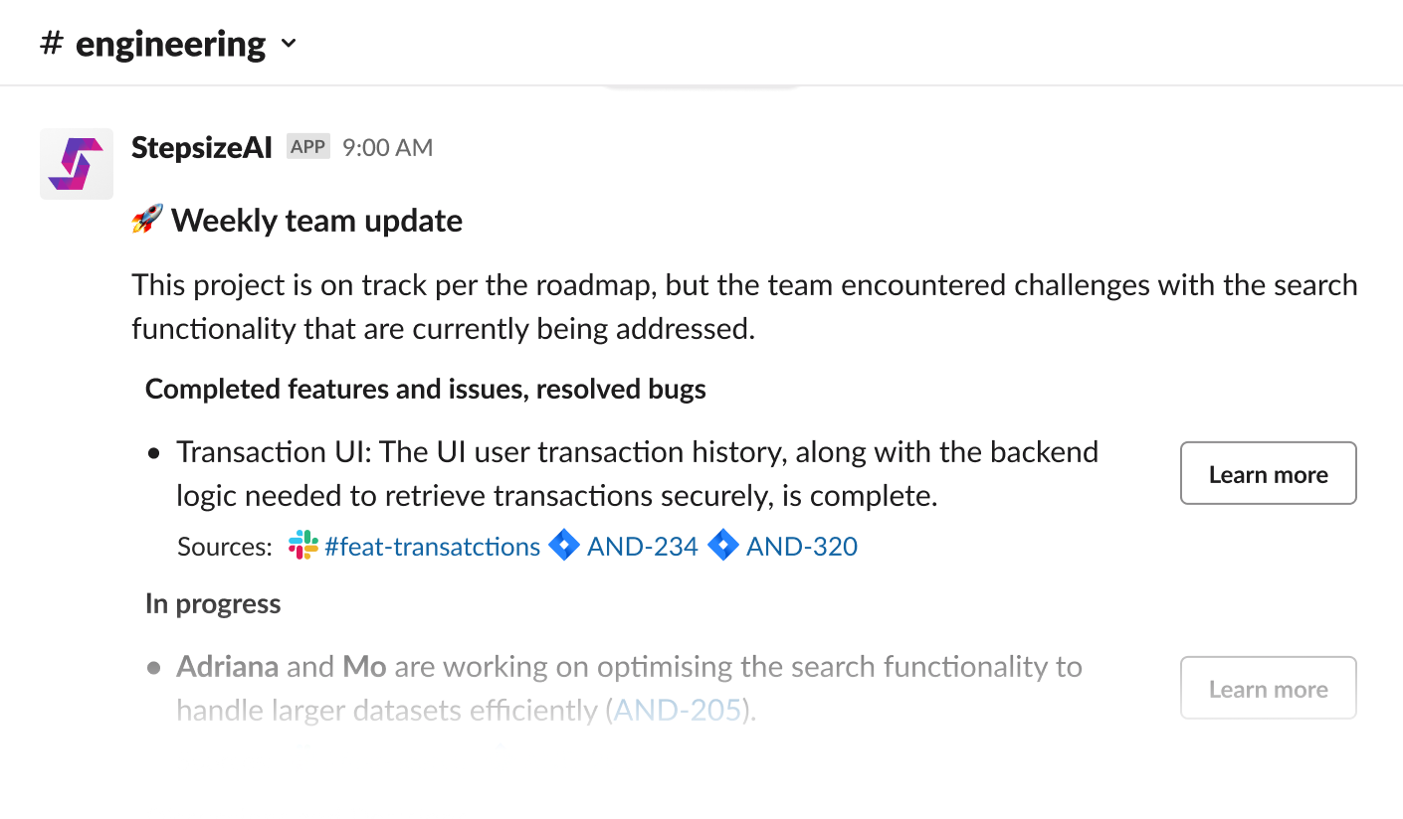Image resolution: width=1403 pixels, height=819 pixels.
Task: Click the Jira icon before AND-320
Action: (x=723, y=546)
